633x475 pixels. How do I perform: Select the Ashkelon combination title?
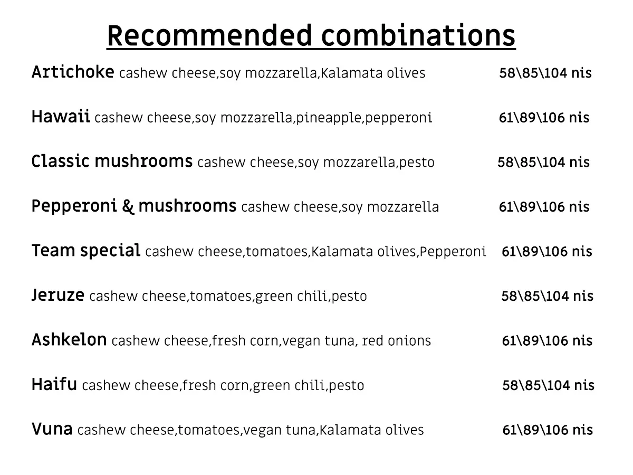tap(69, 340)
